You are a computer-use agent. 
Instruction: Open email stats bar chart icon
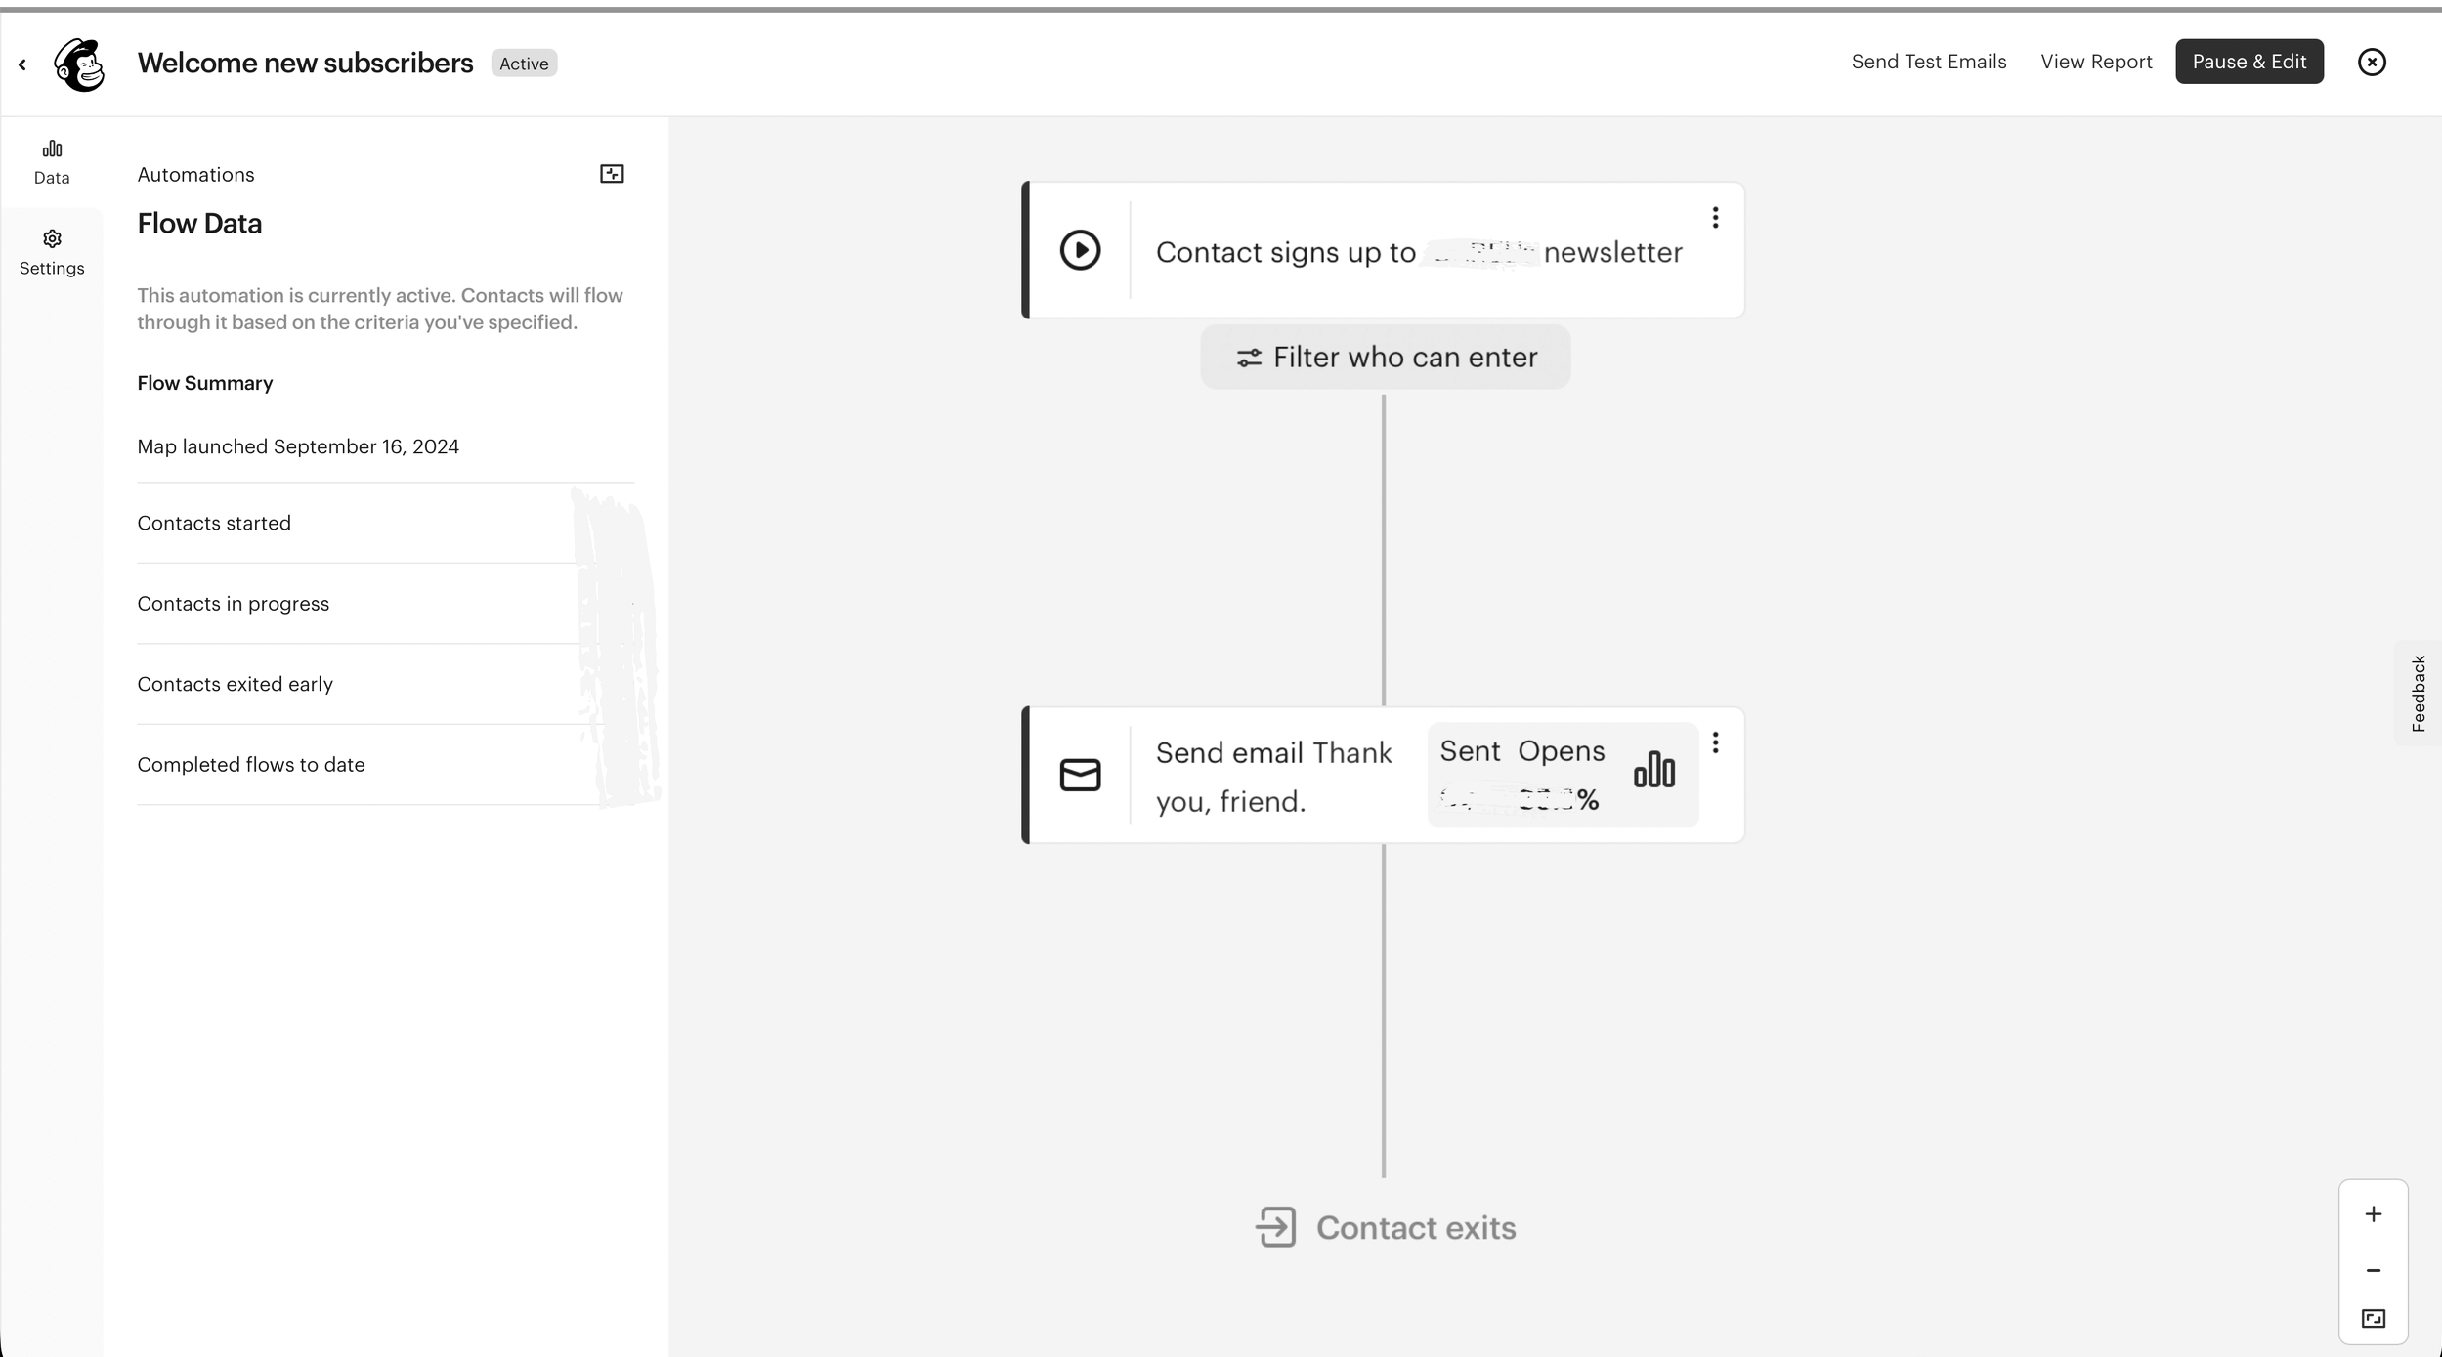(x=1653, y=770)
